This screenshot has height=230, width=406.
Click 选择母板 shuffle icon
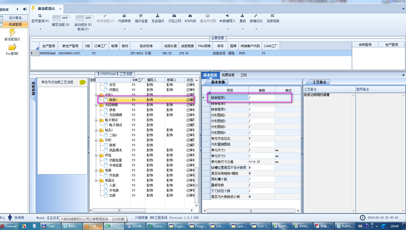pyautogui.click(x=272, y=16)
